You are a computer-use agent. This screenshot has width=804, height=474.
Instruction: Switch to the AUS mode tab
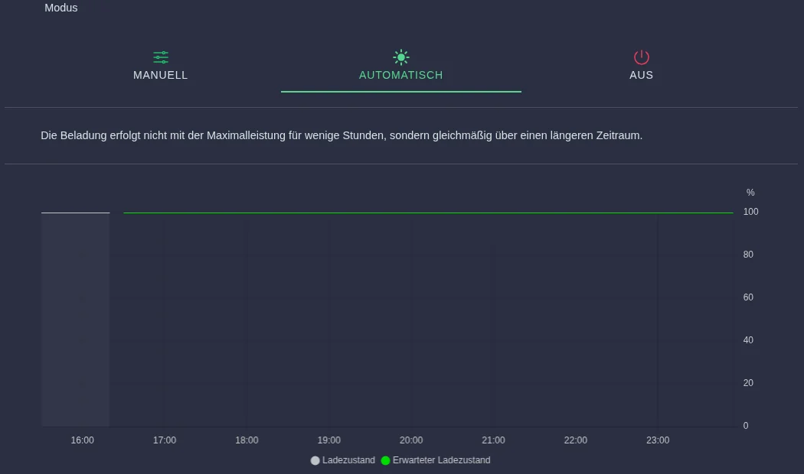(642, 67)
